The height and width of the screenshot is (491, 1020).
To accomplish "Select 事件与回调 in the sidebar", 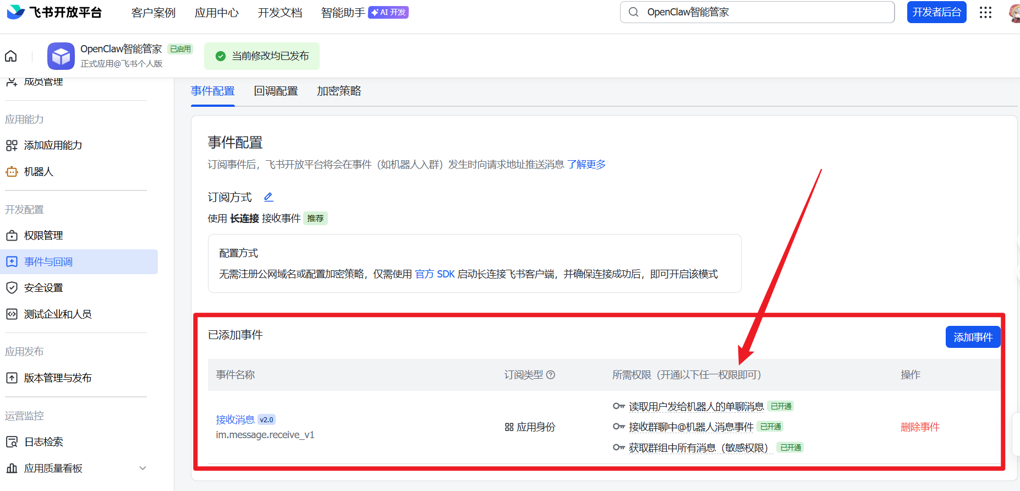I will (x=79, y=262).
